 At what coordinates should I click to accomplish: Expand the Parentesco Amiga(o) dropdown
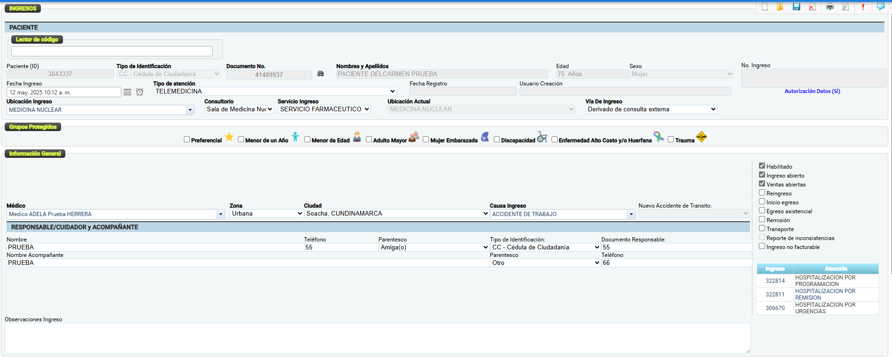[x=485, y=248]
